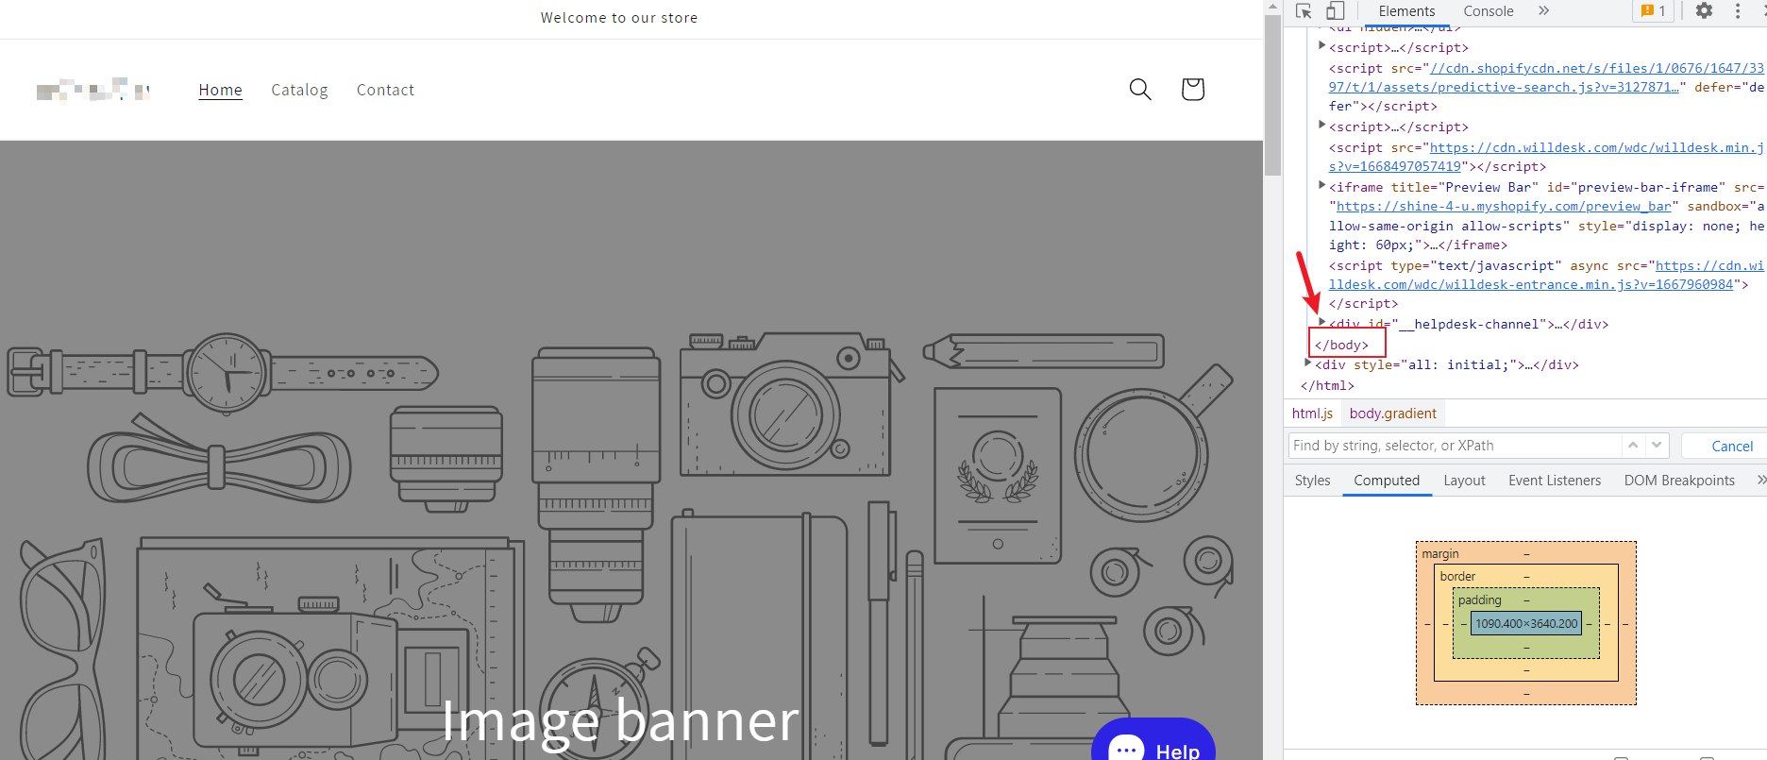Click the box model content size 1090.400×3640.200

(x=1526, y=624)
